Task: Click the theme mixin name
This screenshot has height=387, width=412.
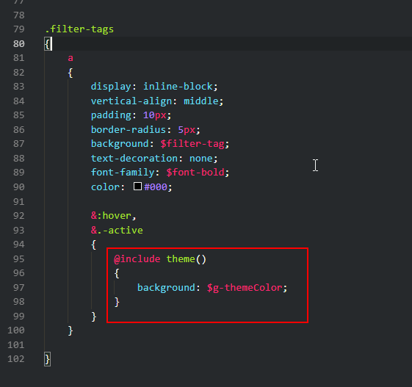Action: (x=181, y=259)
